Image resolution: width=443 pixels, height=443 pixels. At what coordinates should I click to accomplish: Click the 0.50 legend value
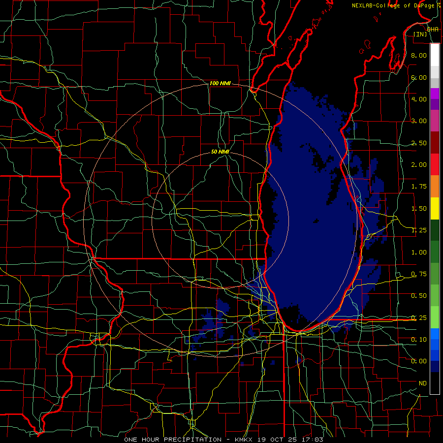coord(419,296)
